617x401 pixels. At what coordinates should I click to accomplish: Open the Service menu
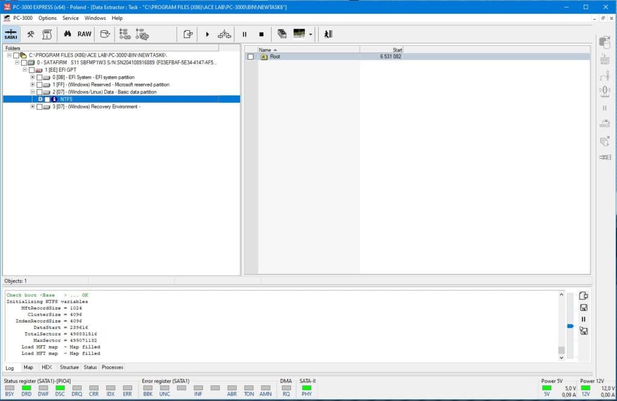click(70, 18)
